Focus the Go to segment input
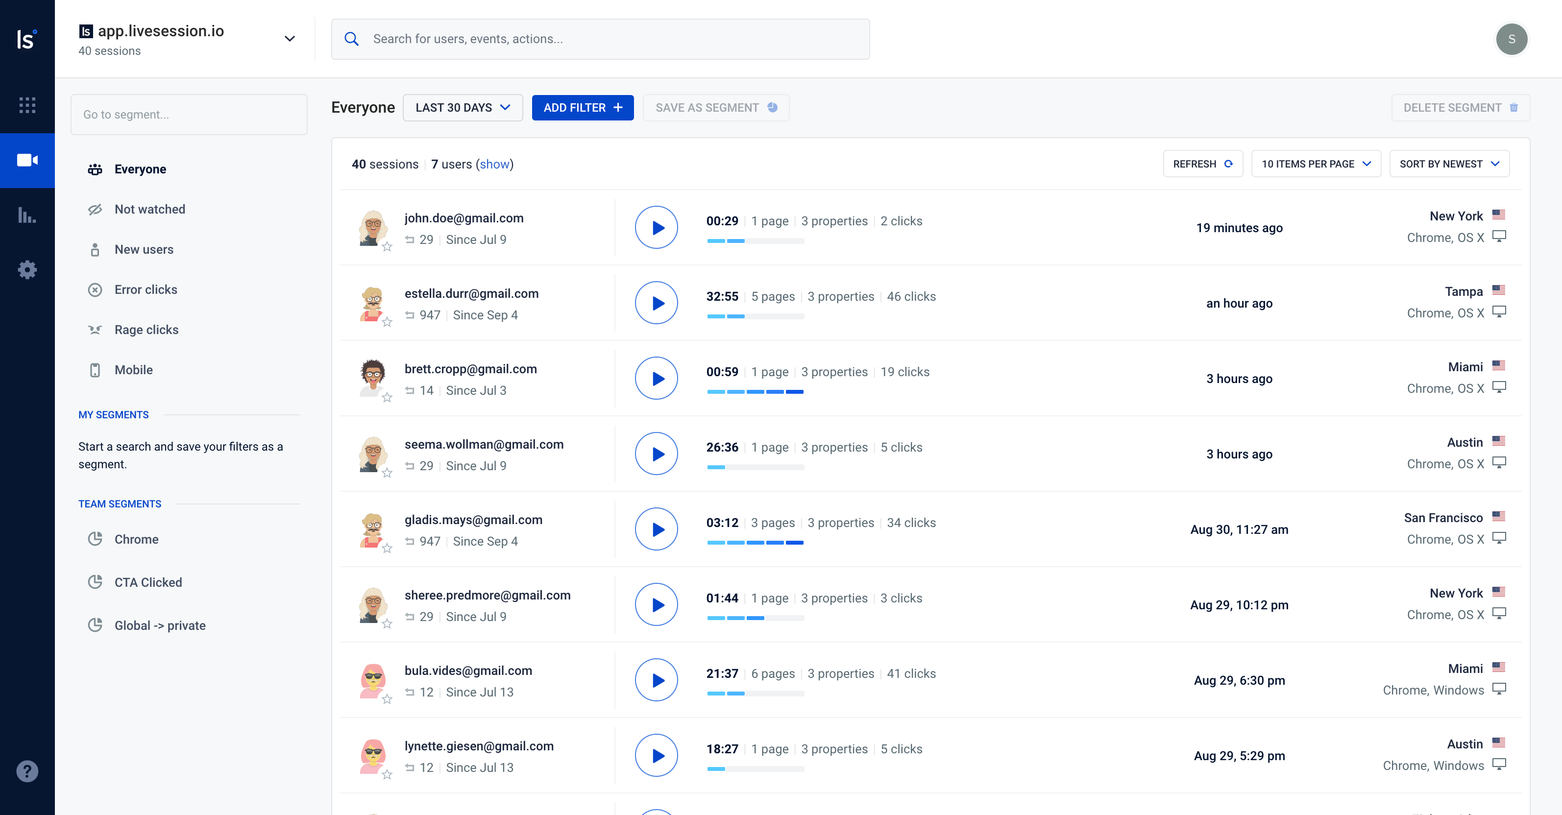1562x815 pixels. click(x=189, y=115)
